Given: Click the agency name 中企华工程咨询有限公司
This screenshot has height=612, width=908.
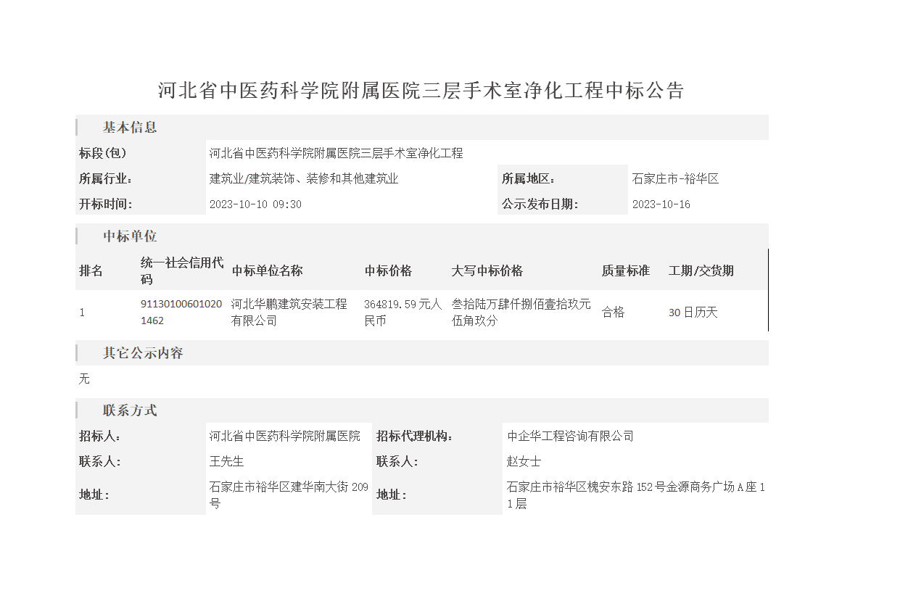Looking at the screenshot, I should point(570,436).
